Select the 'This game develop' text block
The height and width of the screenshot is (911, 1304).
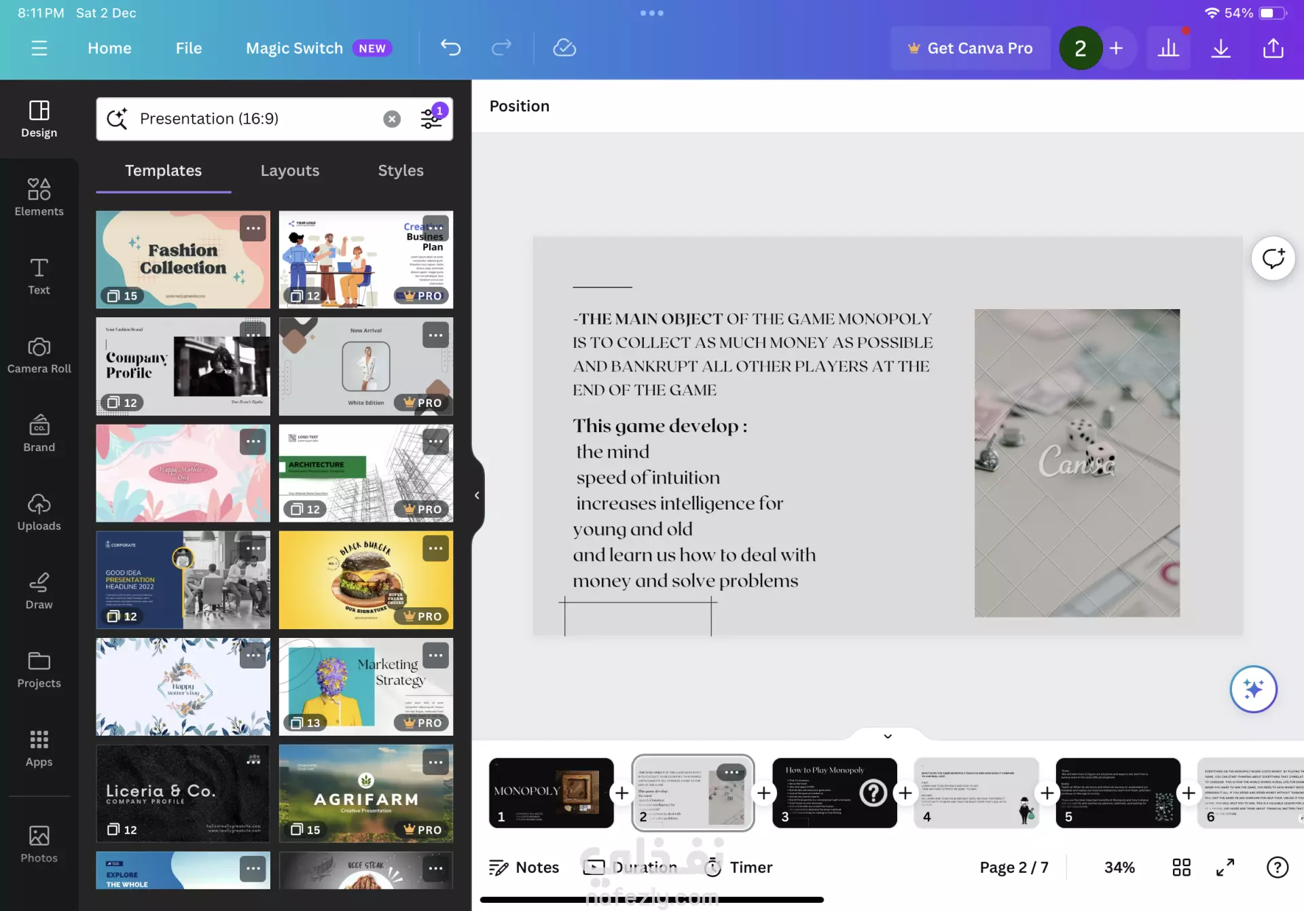click(x=694, y=503)
